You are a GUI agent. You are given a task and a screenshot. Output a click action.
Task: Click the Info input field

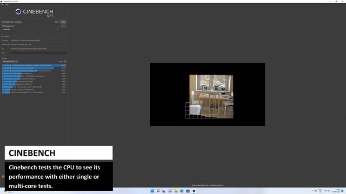[x=38, y=53]
